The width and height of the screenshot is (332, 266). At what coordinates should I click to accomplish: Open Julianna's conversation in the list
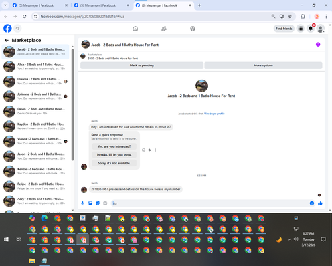point(35,96)
